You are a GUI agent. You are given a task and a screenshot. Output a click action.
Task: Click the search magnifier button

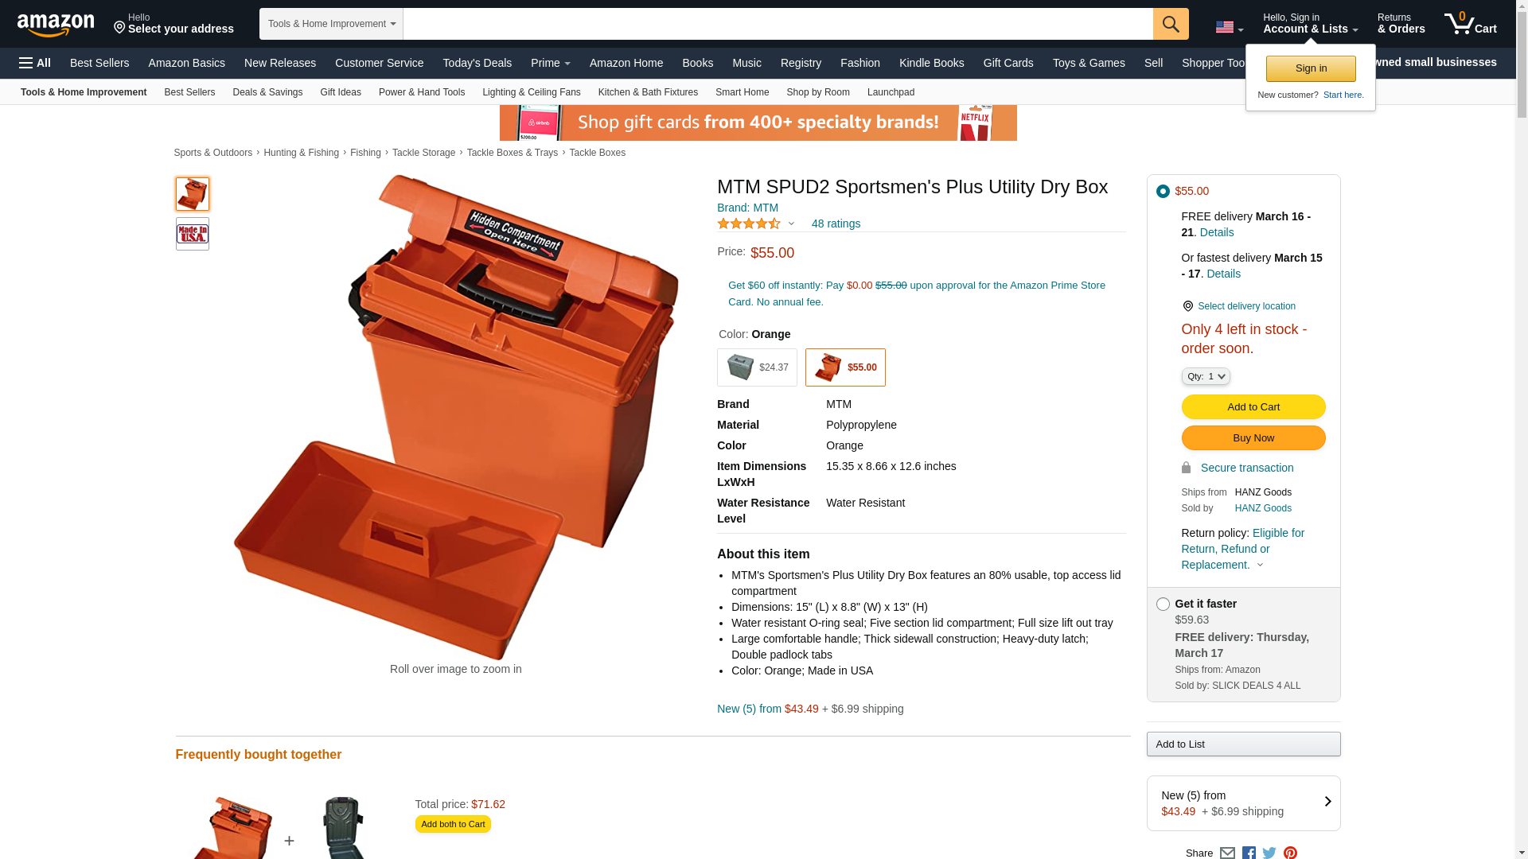tap(1170, 24)
